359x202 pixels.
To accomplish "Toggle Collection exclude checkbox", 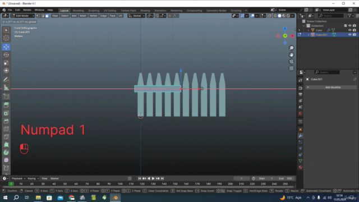I will [x=346, y=26].
